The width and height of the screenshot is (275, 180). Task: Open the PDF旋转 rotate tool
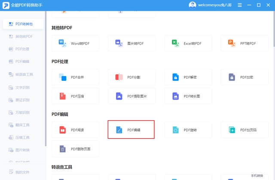(x=188, y=130)
